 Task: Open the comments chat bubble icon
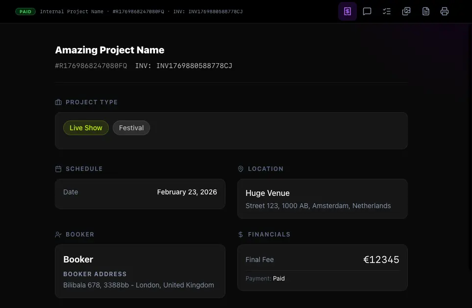[x=367, y=11]
